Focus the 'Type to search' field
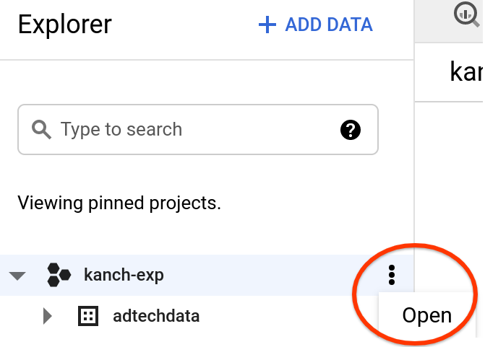The height and width of the screenshot is (347, 485). pos(188,130)
